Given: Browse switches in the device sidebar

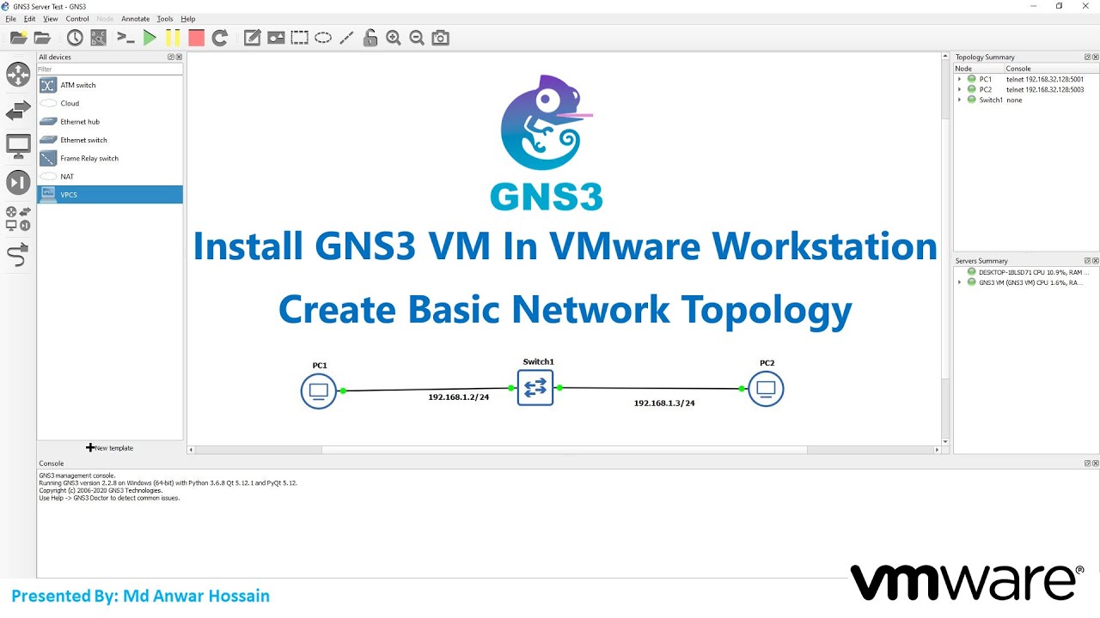Looking at the screenshot, I should tap(18, 111).
